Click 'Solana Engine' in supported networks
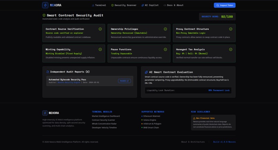 (150, 120)
